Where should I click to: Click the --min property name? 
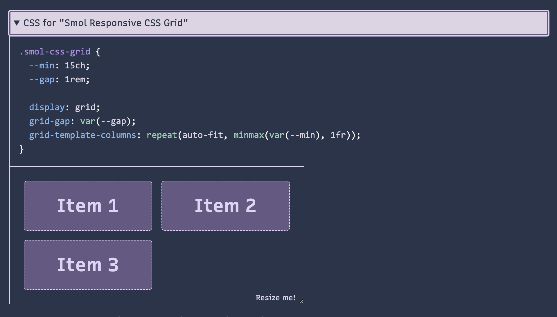tap(42, 65)
